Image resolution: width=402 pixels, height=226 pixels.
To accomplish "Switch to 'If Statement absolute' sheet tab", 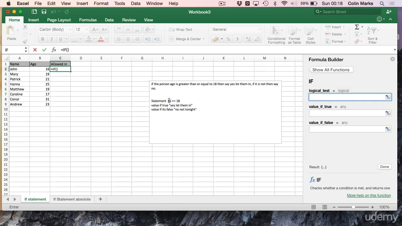I will [x=72, y=199].
